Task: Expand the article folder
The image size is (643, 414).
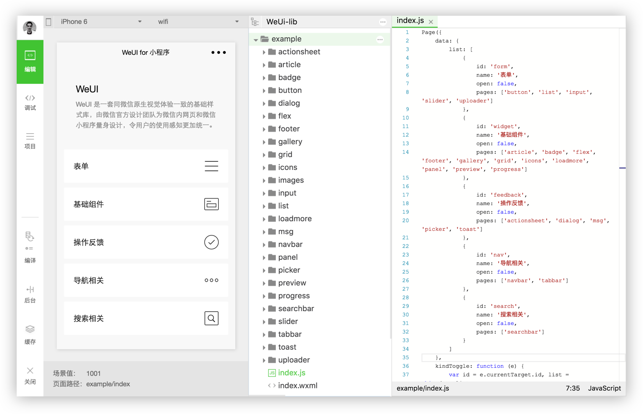Action: coord(264,65)
